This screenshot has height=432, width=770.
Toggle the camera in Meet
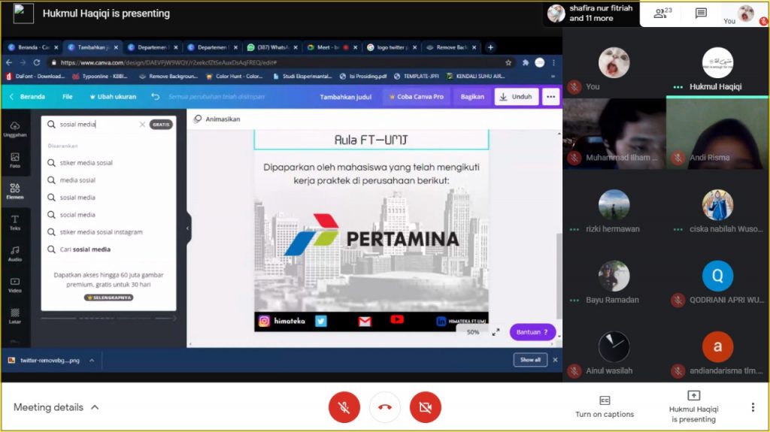click(x=426, y=407)
